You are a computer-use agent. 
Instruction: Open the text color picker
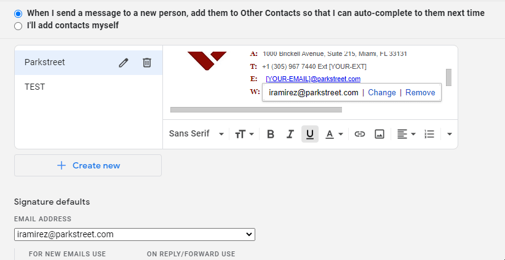(333, 134)
